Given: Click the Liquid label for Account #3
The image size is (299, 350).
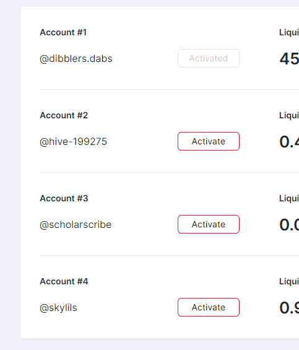Looking at the screenshot, I should 289,199.
